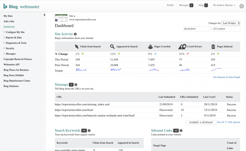Screen dimensions: 246x151
Task: Click the Appeared in Search magnifier icon
Action: (112, 47)
